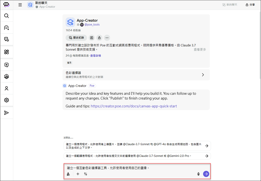Click the 1654 名粉絲 text
This screenshot has width=261, height=181.
click(73, 30)
